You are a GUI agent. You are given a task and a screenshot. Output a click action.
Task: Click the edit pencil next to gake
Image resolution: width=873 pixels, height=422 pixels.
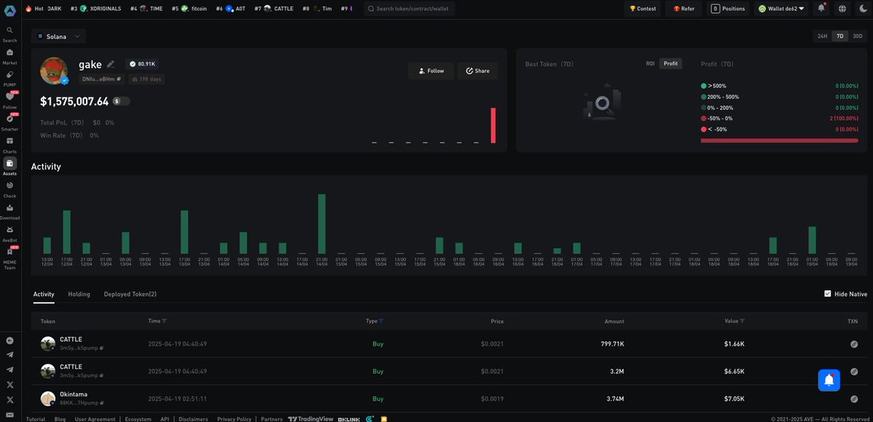(111, 64)
